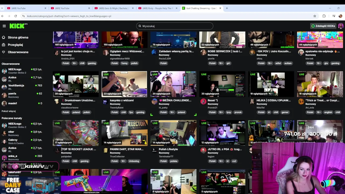This screenshot has height=194, width=345.
Task: Click claudiocorleone streamer avatar
Action: (x=57, y=101)
